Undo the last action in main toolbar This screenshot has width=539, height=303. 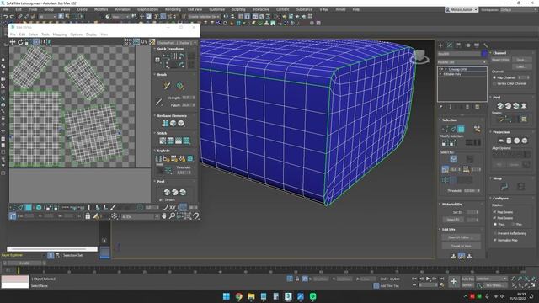(6, 17)
